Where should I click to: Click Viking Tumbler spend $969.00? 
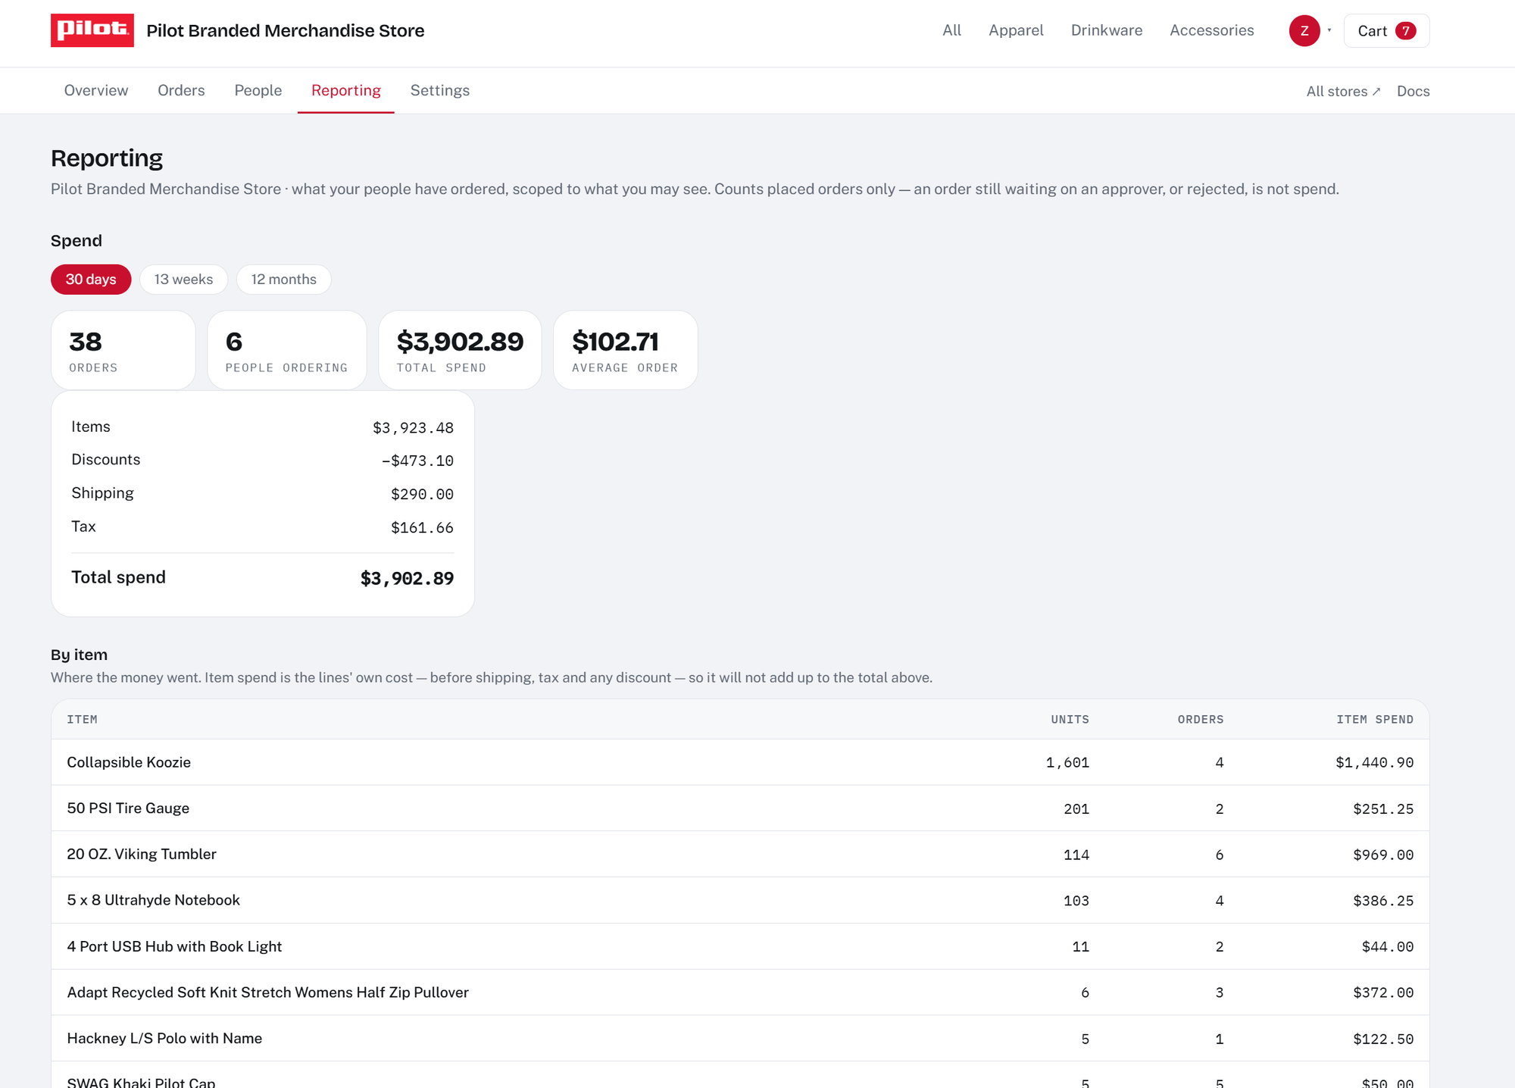[1383, 855]
